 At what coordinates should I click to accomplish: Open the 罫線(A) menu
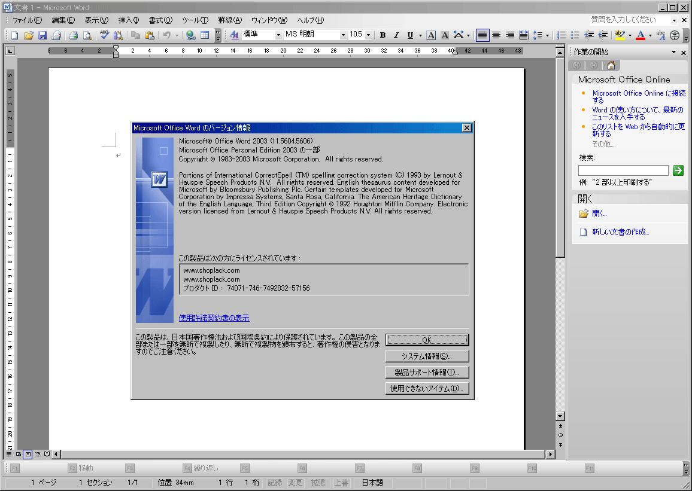pyautogui.click(x=230, y=20)
